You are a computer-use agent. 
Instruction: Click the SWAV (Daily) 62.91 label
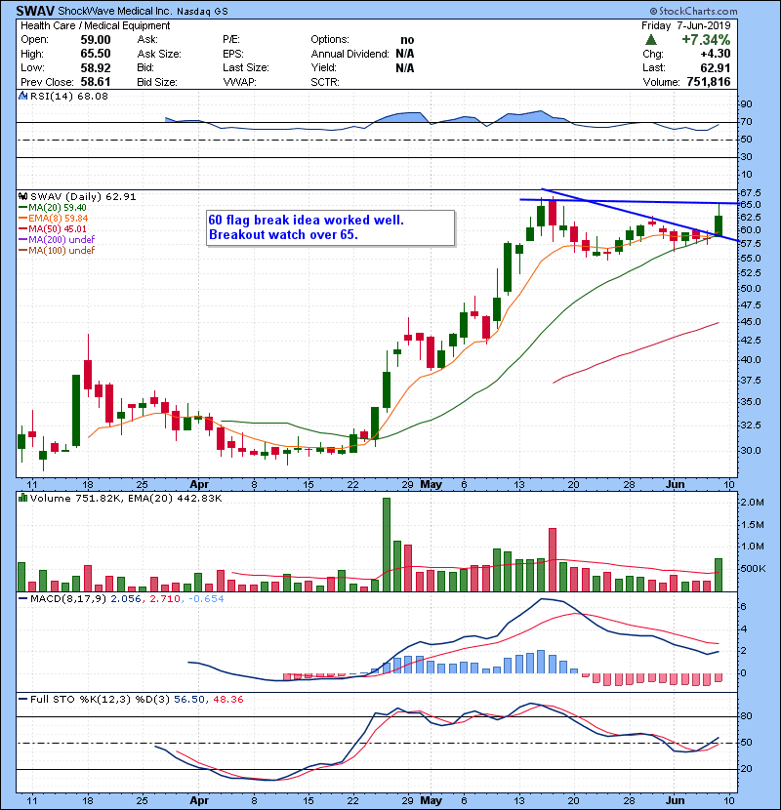click(83, 197)
